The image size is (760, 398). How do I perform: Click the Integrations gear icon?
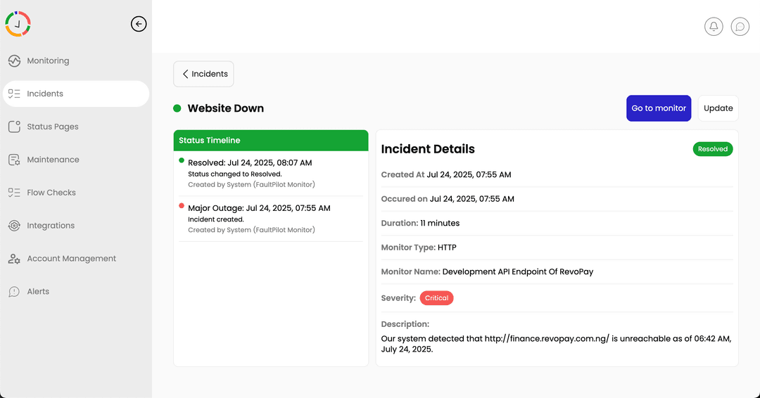15,225
